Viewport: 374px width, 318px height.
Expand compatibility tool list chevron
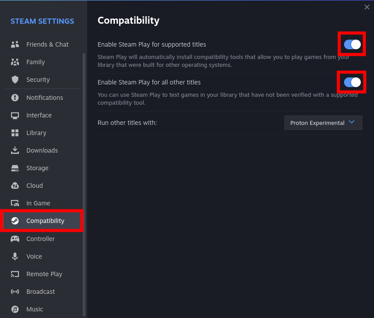(x=352, y=122)
